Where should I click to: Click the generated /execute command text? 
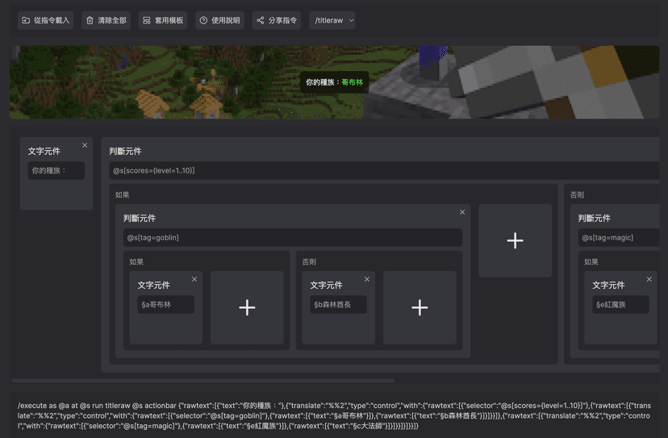tap(334, 415)
